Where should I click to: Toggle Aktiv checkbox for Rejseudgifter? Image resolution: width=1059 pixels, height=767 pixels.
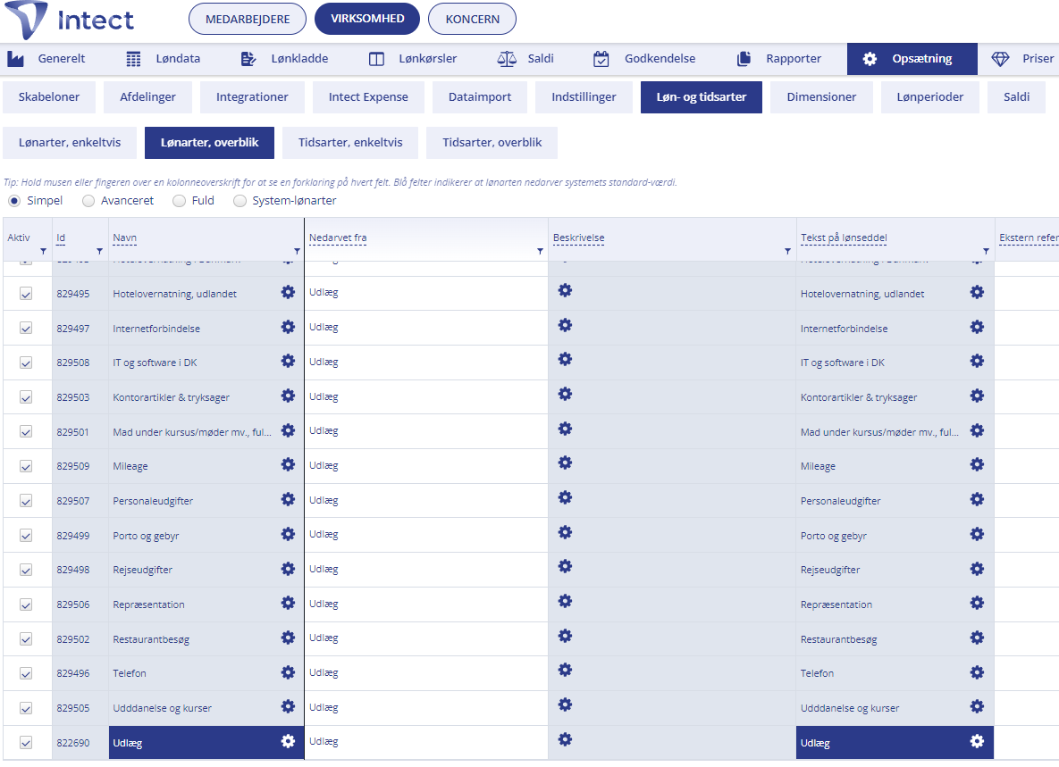tap(26, 570)
